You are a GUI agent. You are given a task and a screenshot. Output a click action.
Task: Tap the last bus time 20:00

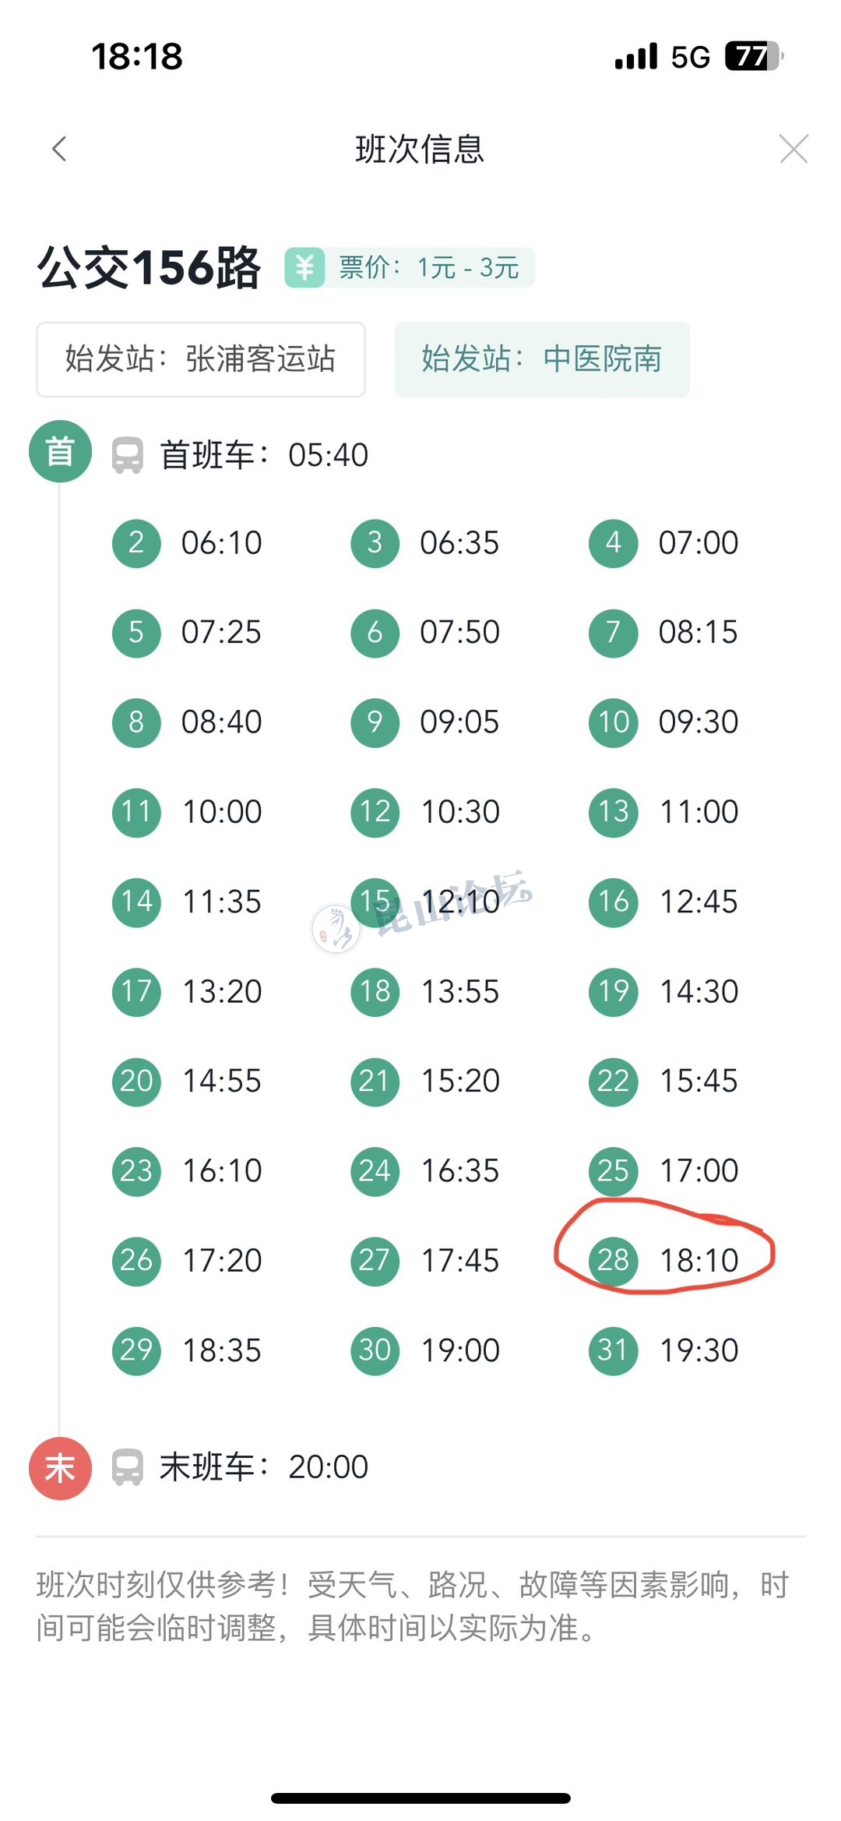[328, 1467]
